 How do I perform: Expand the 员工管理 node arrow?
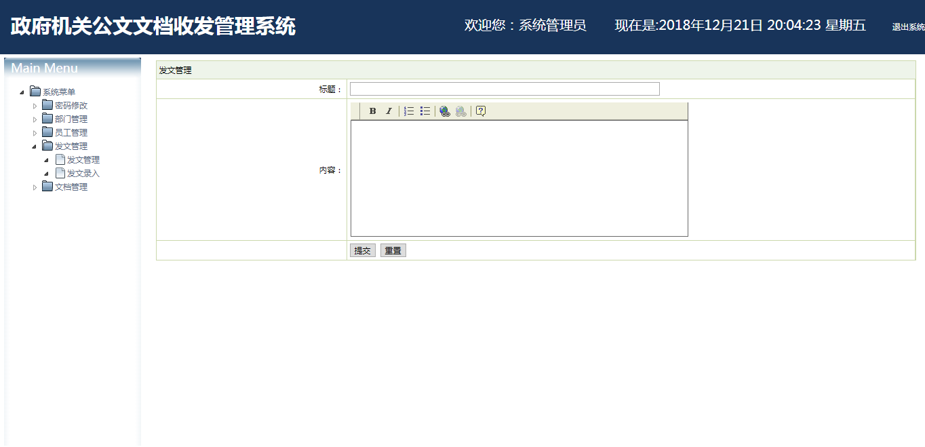coord(35,133)
